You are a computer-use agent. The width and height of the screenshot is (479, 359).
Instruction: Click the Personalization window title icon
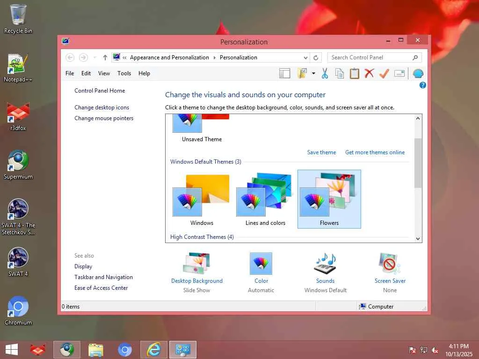(65, 41)
